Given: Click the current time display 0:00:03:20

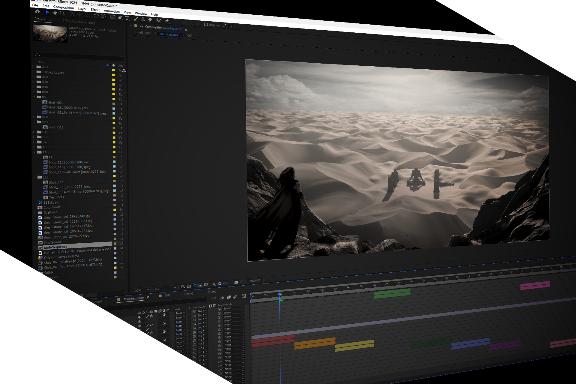Looking at the screenshot, I should pyautogui.click(x=255, y=280).
